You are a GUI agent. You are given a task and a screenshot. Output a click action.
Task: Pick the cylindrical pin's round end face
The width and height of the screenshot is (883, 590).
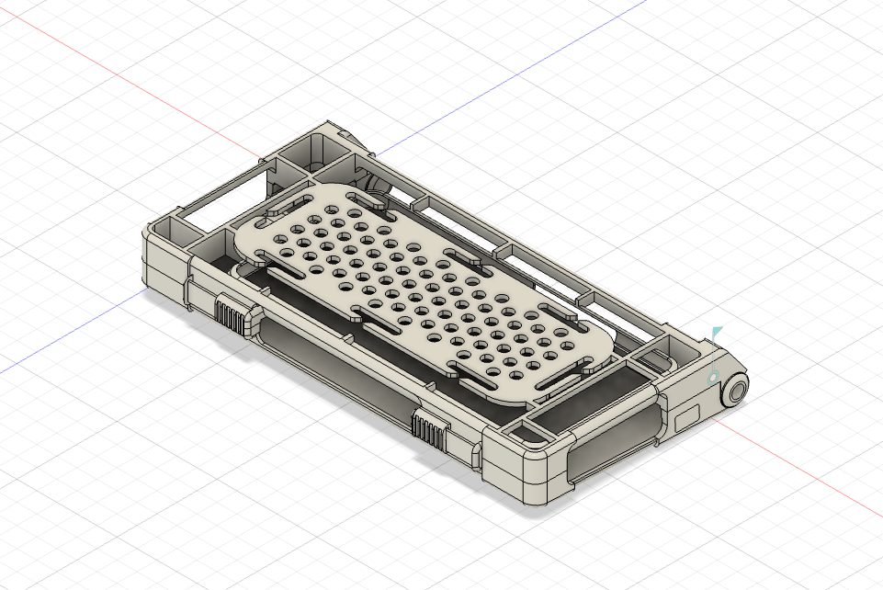tap(737, 391)
